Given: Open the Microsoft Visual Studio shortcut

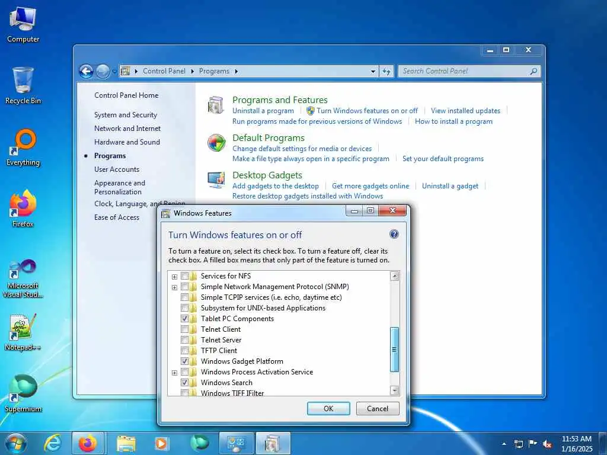Looking at the screenshot, I should tap(23, 278).
